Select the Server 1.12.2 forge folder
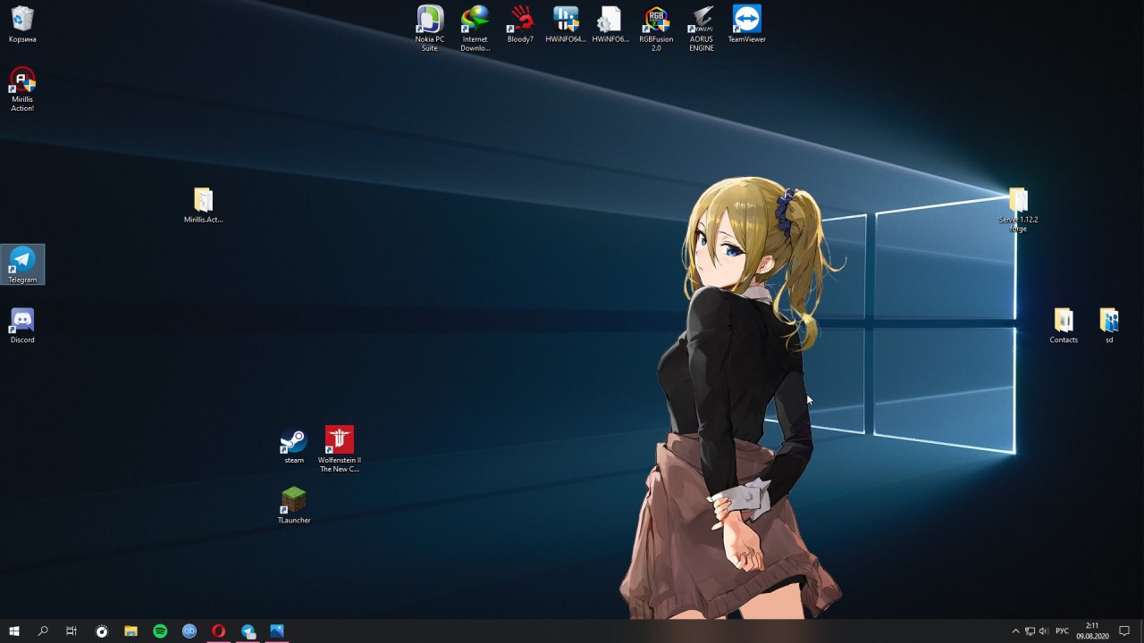 click(x=1018, y=210)
